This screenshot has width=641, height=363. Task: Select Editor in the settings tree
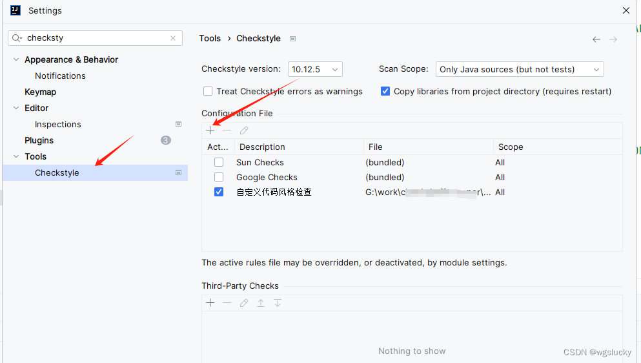36,108
